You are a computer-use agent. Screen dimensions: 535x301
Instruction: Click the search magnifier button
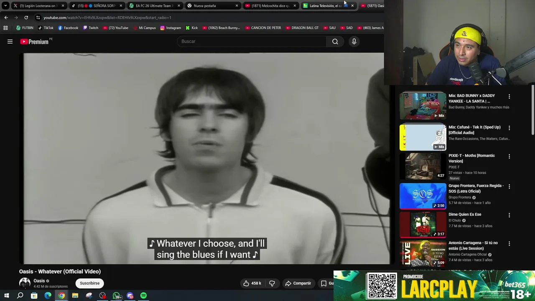[335, 41]
